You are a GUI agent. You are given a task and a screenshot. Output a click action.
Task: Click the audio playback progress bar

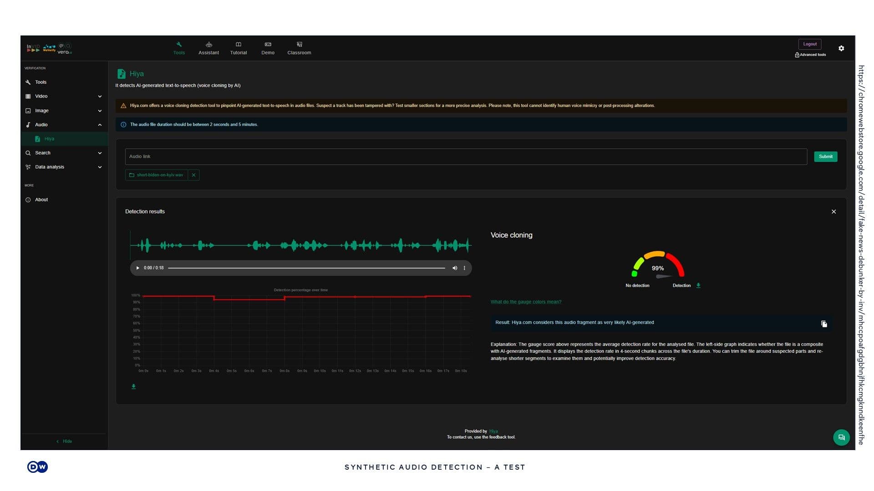click(x=306, y=268)
